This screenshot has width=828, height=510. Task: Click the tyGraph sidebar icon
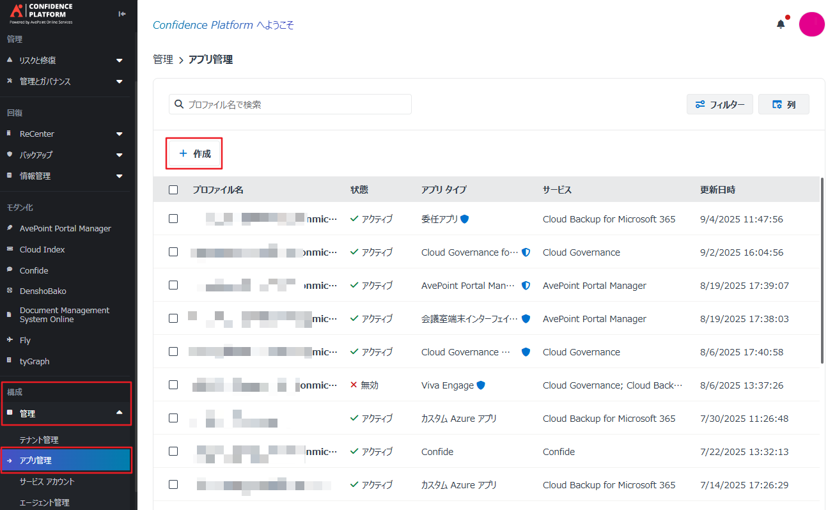tap(10, 361)
